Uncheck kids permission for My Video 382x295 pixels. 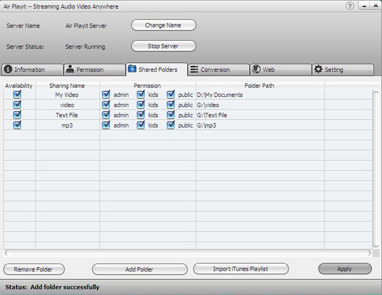[141, 94]
